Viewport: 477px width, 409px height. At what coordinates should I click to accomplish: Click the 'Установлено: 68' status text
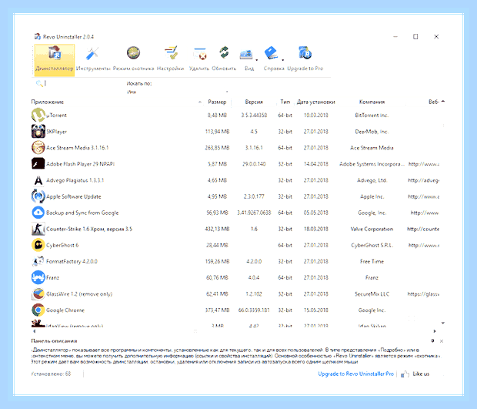pos(51,374)
